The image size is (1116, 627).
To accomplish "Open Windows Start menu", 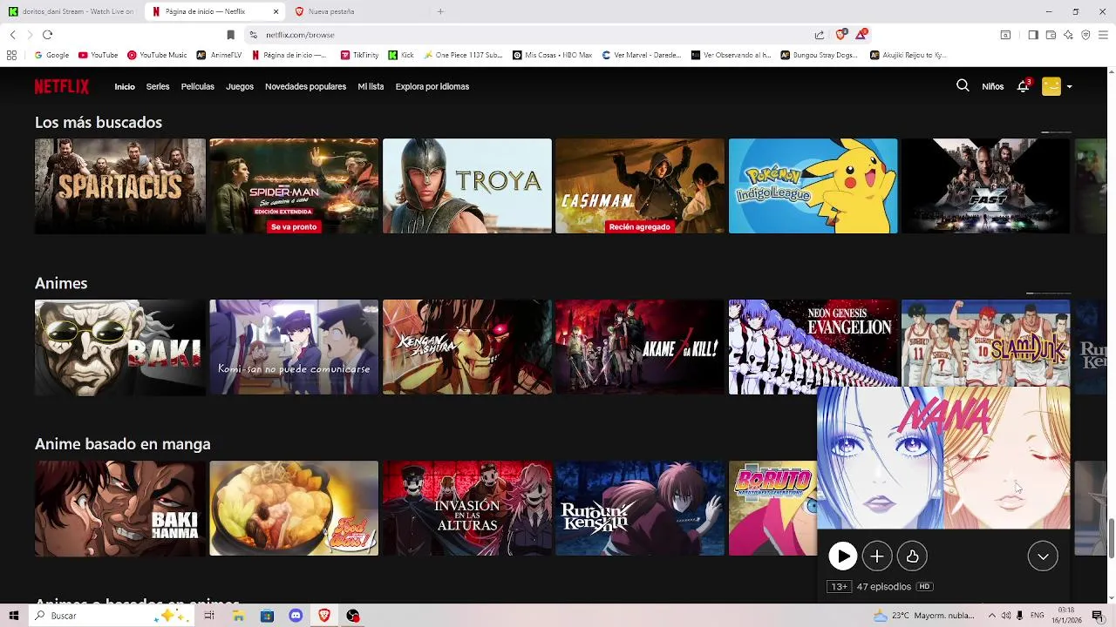I will pyautogui.click(x=13, y=616).
